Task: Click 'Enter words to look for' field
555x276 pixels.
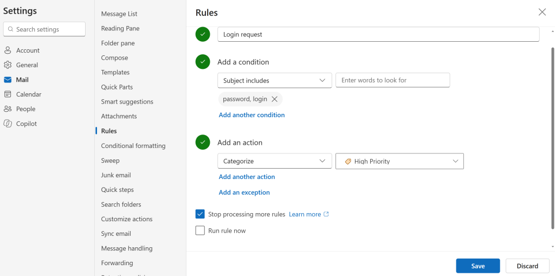Action: [x=392, y=80]
